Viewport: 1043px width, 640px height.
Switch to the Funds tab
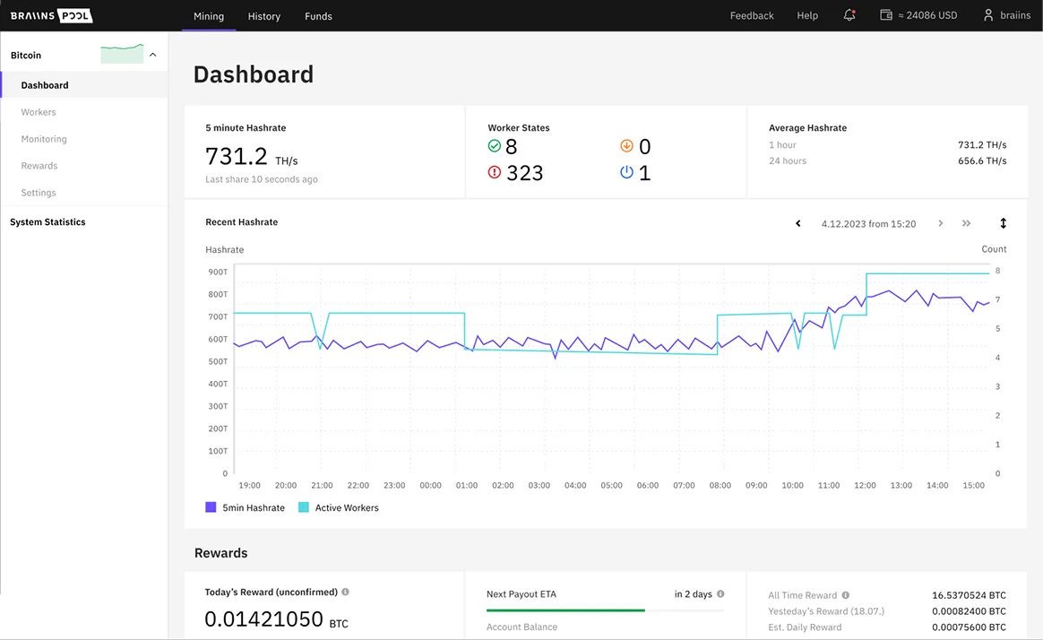pyautogui.click(x=318, y=16)
